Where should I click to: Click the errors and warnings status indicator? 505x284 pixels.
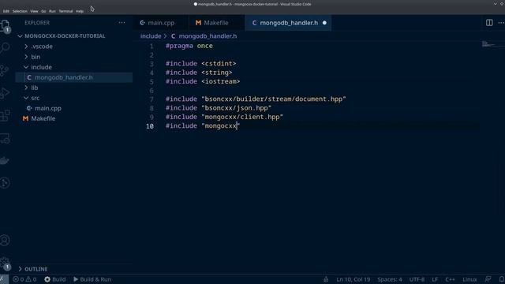pyautogui.click(x=24, y=279)
